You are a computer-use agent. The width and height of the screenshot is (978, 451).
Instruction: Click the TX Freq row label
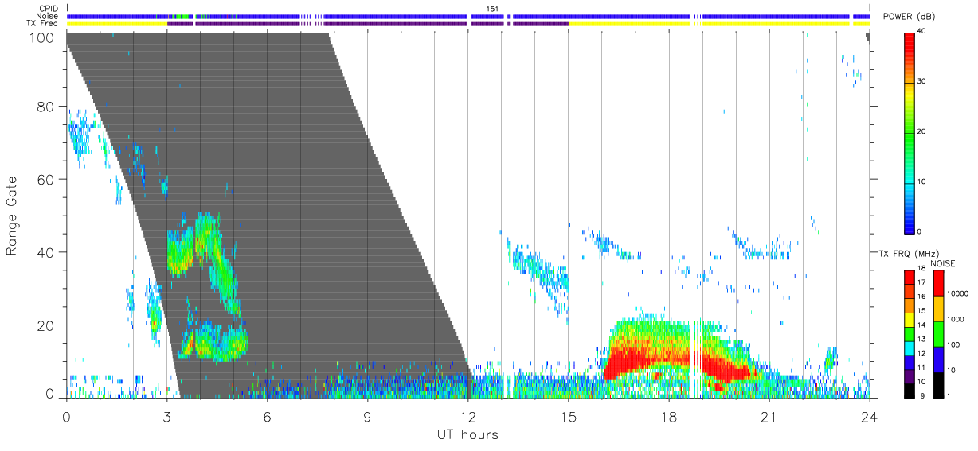(41, 24)
